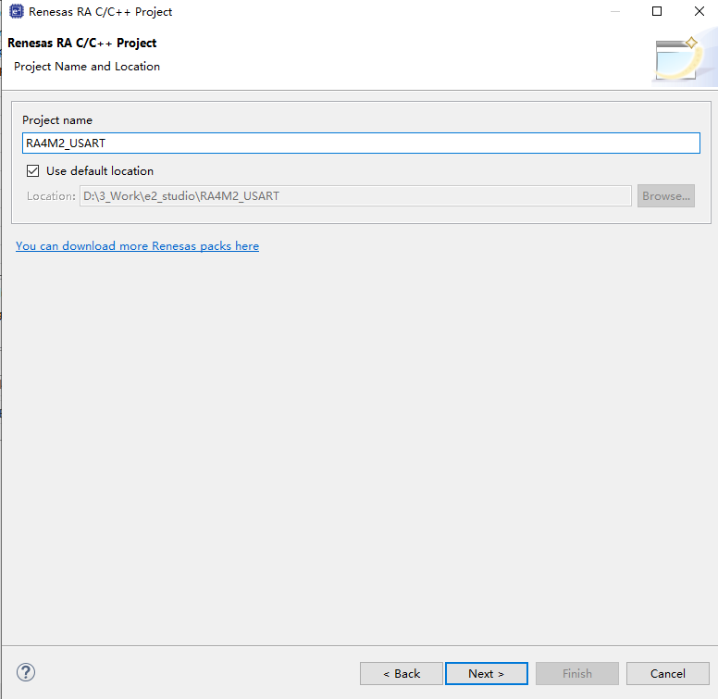
Task: Click the Project Name and Location subtitle
Action: click(x=87, y=67)
